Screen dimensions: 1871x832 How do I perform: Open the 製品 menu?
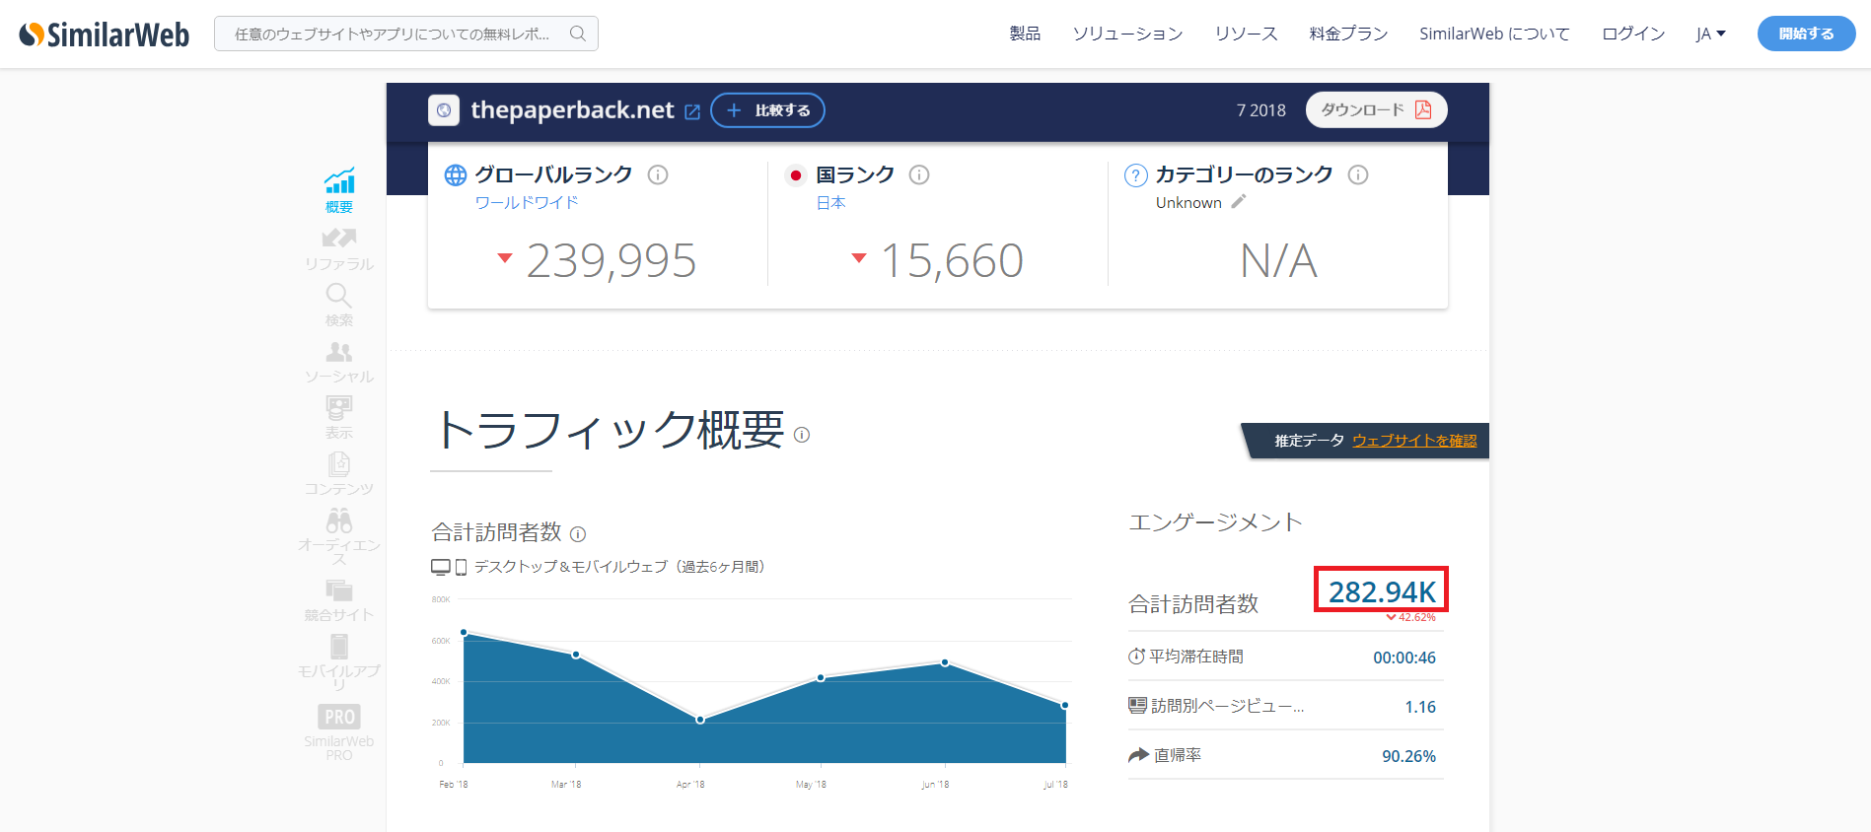[1025, 34]
